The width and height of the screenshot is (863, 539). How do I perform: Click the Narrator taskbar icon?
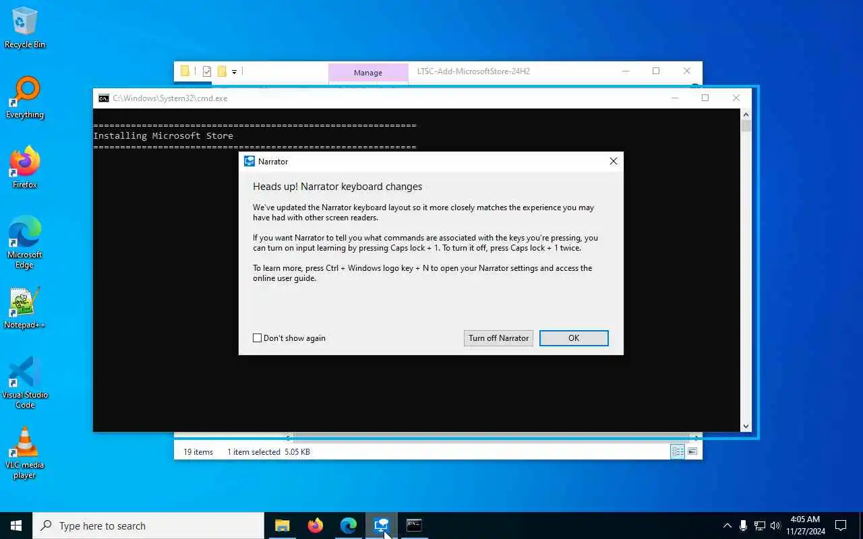click(x=382, y=526)
